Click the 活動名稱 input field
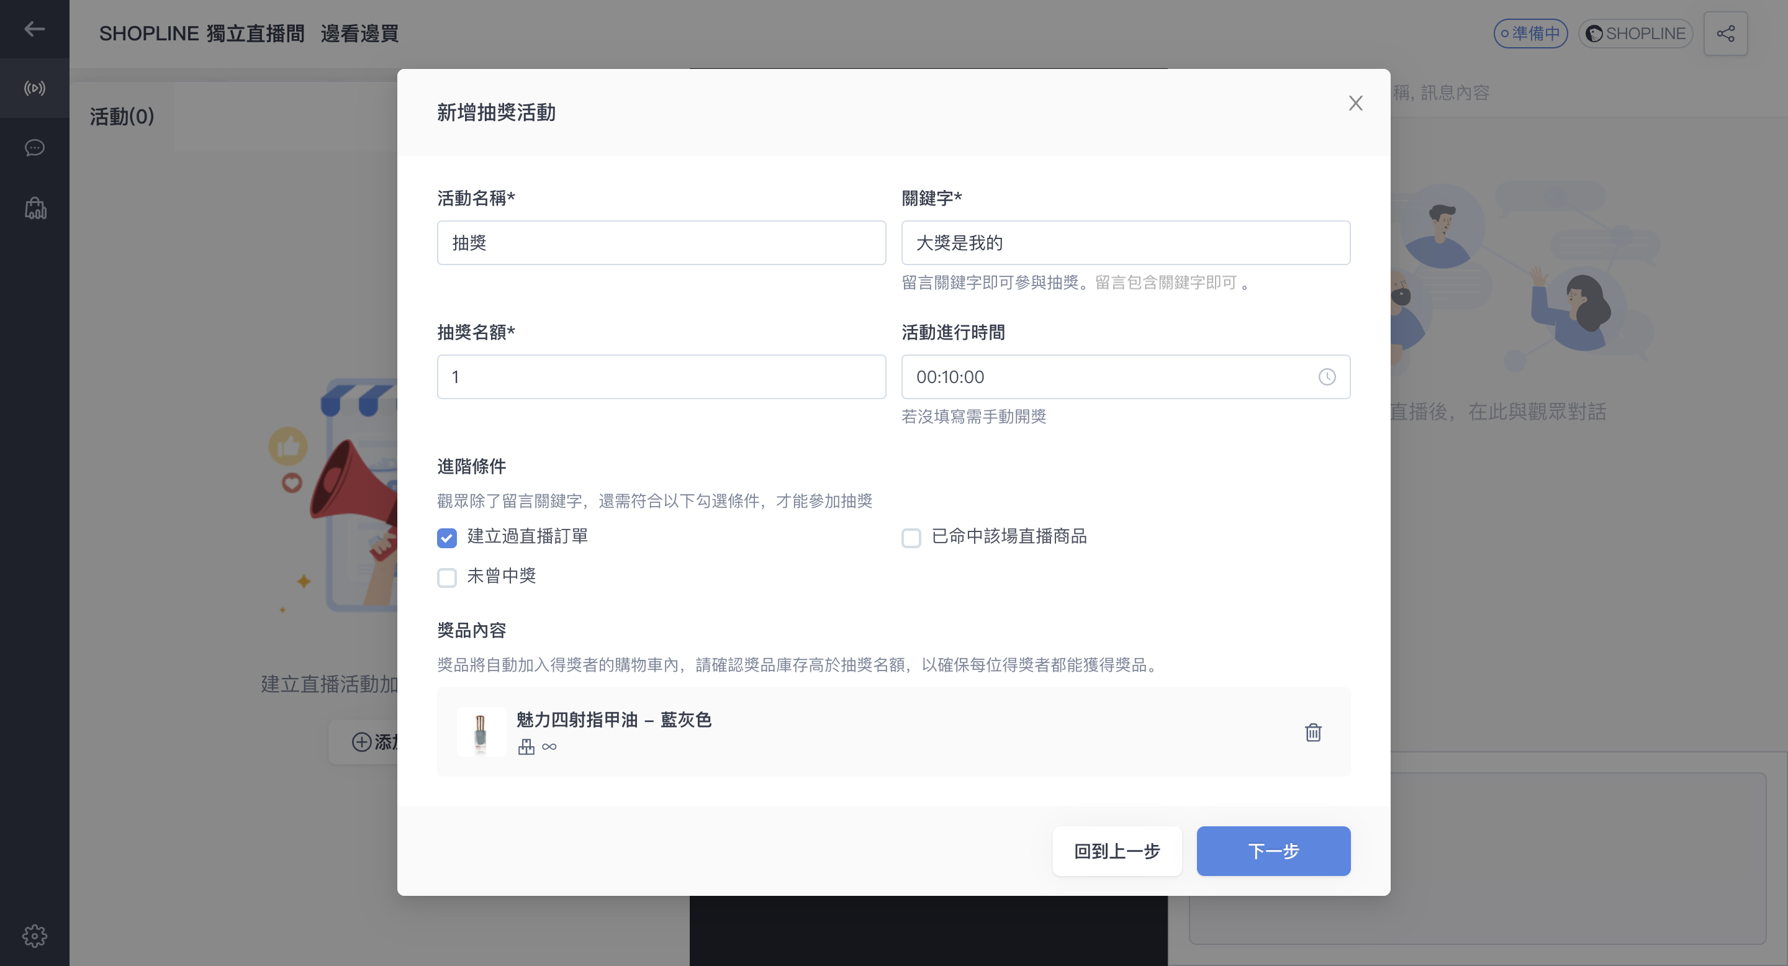This screenshot has height=966, width=1788. pyautogui.click(x=661, y=243)
